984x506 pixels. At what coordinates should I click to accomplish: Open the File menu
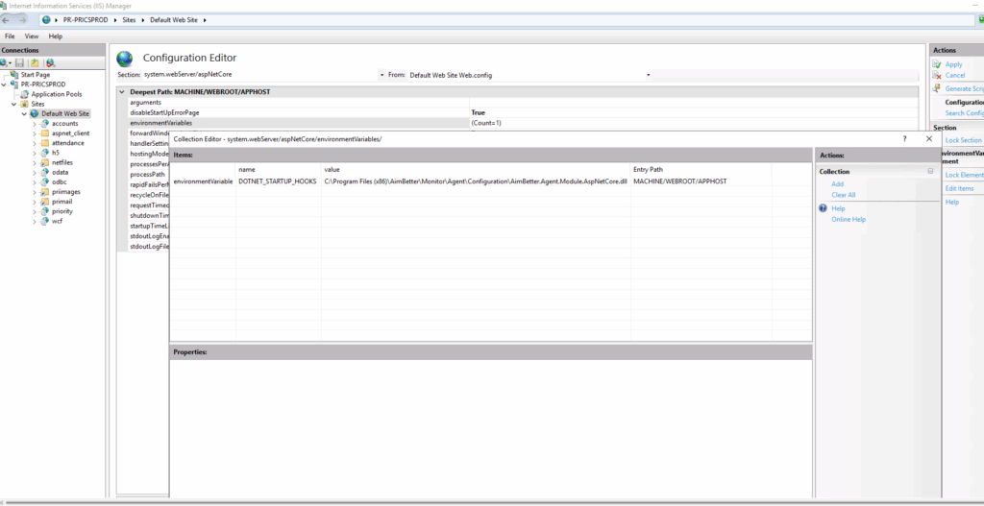10,36
